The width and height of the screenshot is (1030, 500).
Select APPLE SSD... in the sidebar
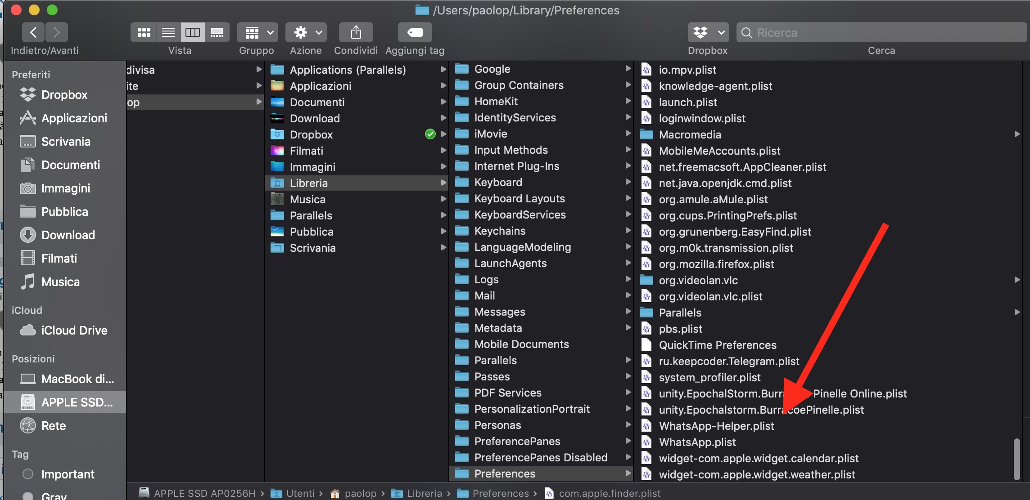(64, 402)
